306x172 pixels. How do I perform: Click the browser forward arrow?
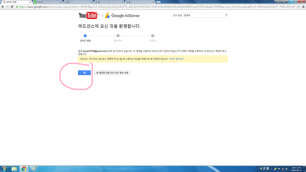click(7, 7)
